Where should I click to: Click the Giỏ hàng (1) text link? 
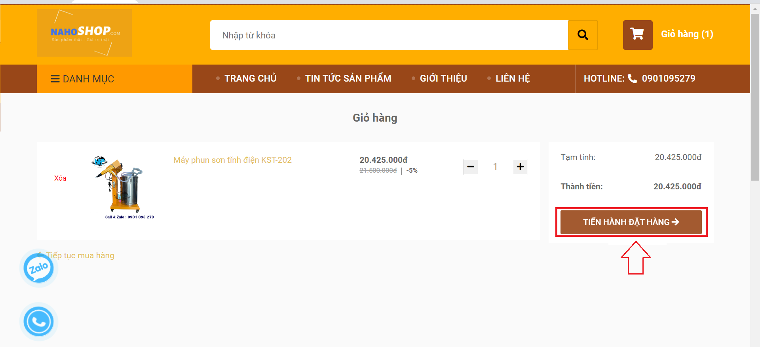pyautogui.click(x=687, y=34)
